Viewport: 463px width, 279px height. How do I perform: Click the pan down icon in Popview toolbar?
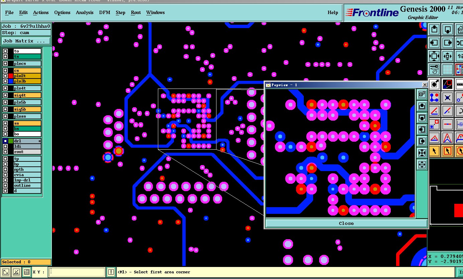tap(422, 118)
